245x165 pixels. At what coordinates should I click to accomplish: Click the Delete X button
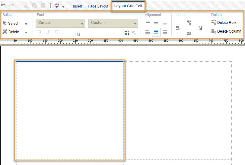(11, 32)
